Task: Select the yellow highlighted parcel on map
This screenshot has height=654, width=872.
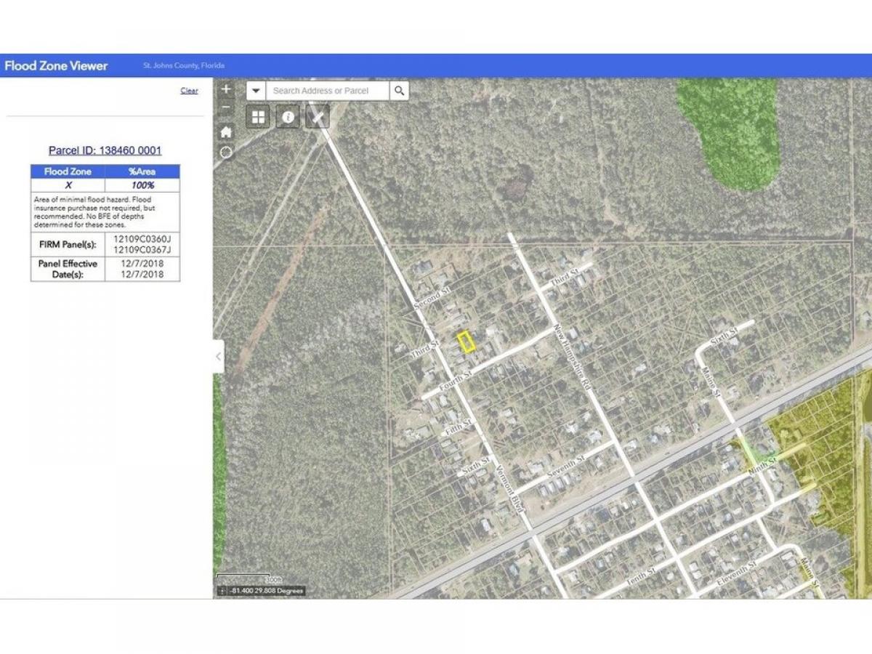Action: [x=466, y=342]
